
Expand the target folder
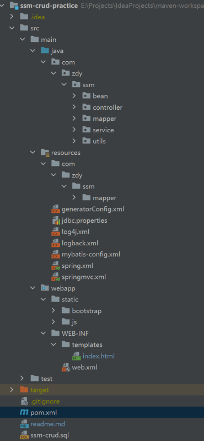coord(12,390)
